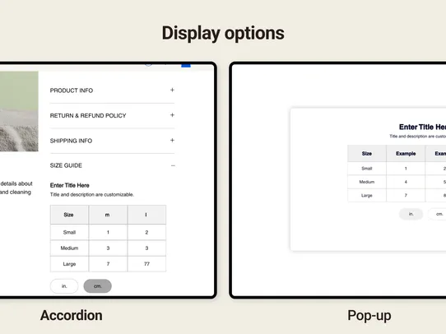Click the Accordion caption label
446x334 pixels.
point(72,316)
